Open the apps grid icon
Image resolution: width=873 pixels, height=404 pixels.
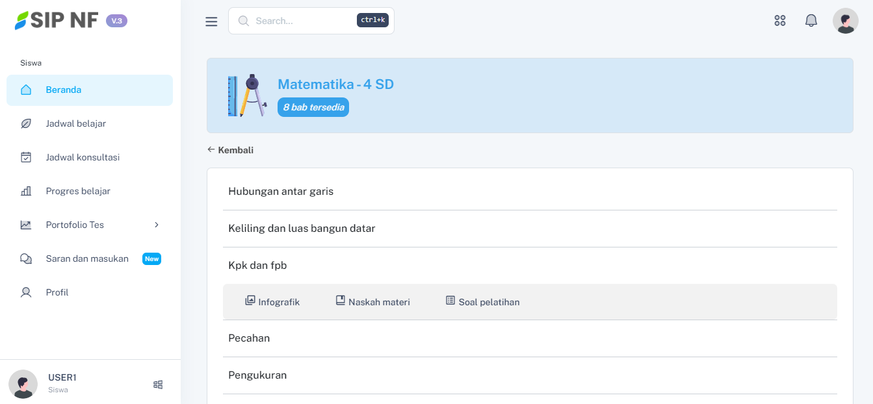pos(780,21)
